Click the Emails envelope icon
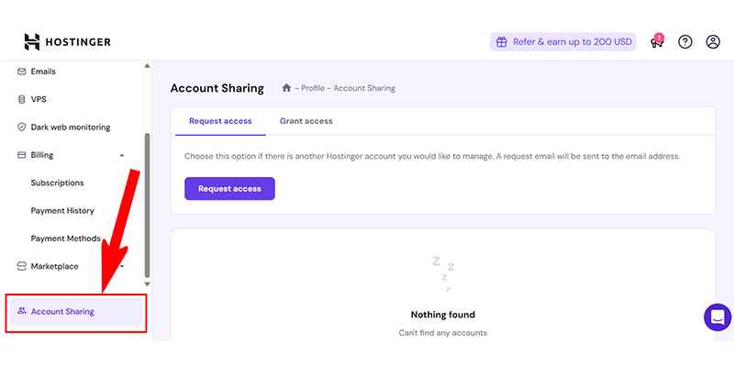 [x=21, y=72]
